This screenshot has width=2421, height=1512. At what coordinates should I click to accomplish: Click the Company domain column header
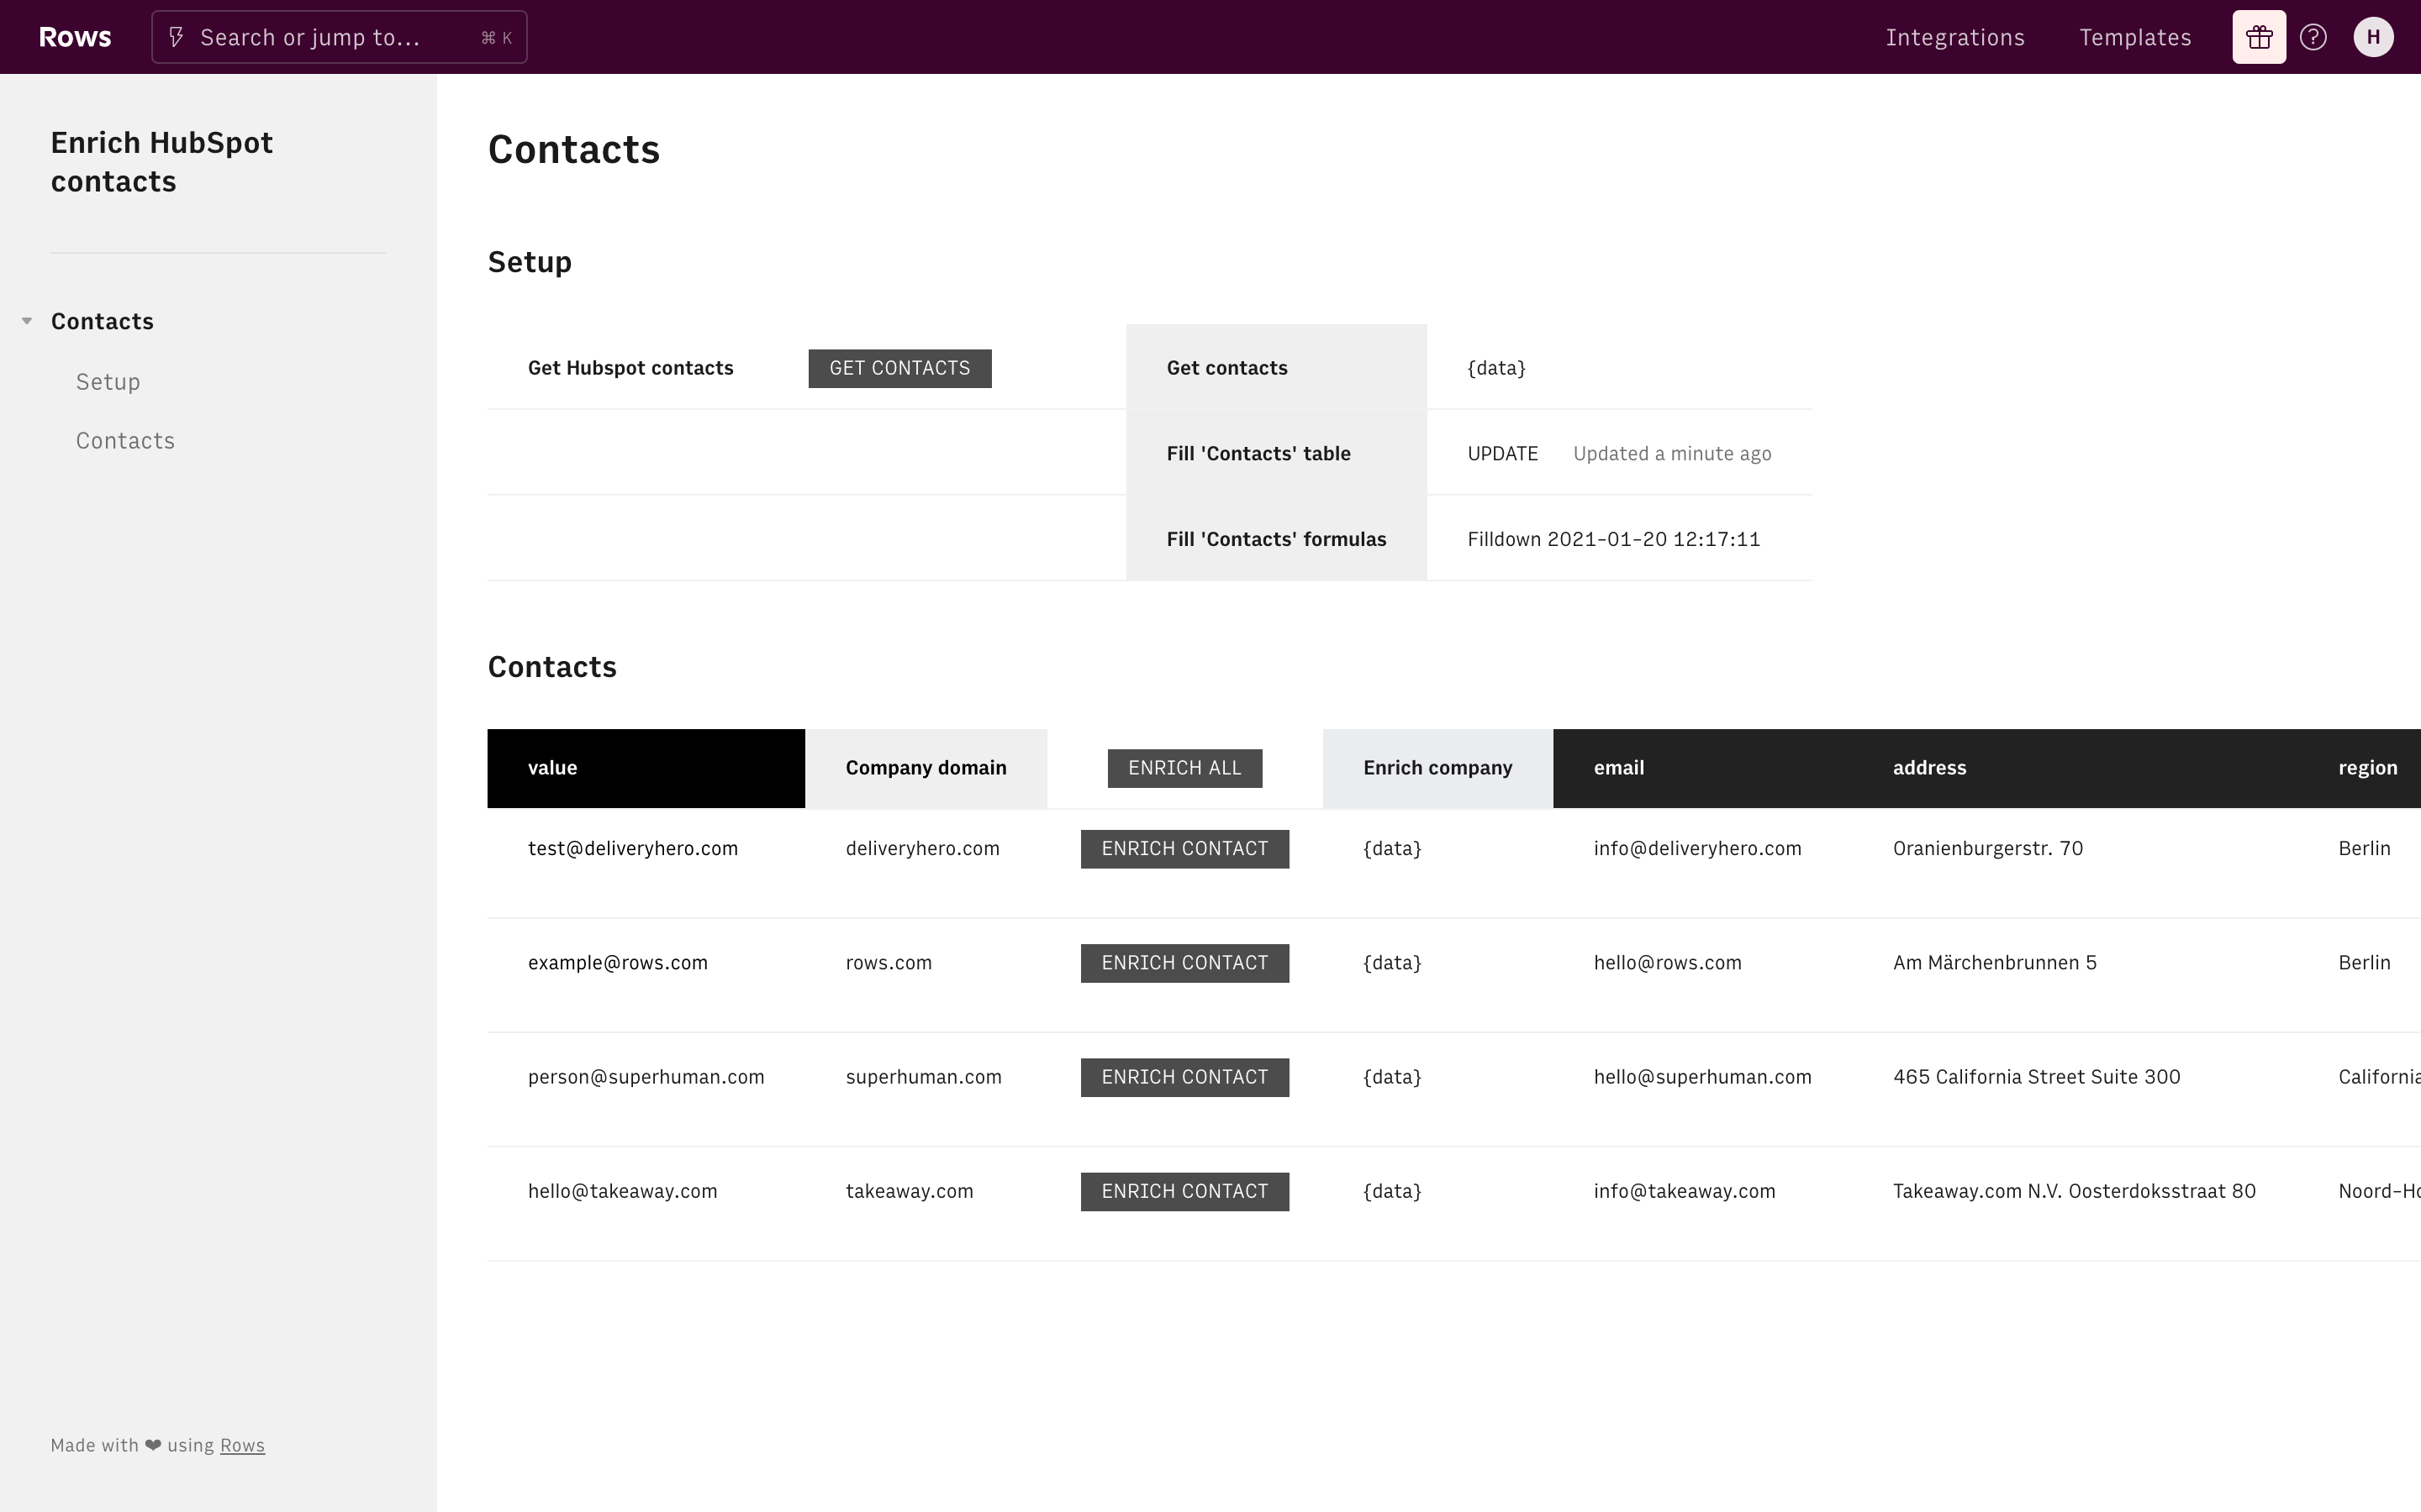coord(926,768)
